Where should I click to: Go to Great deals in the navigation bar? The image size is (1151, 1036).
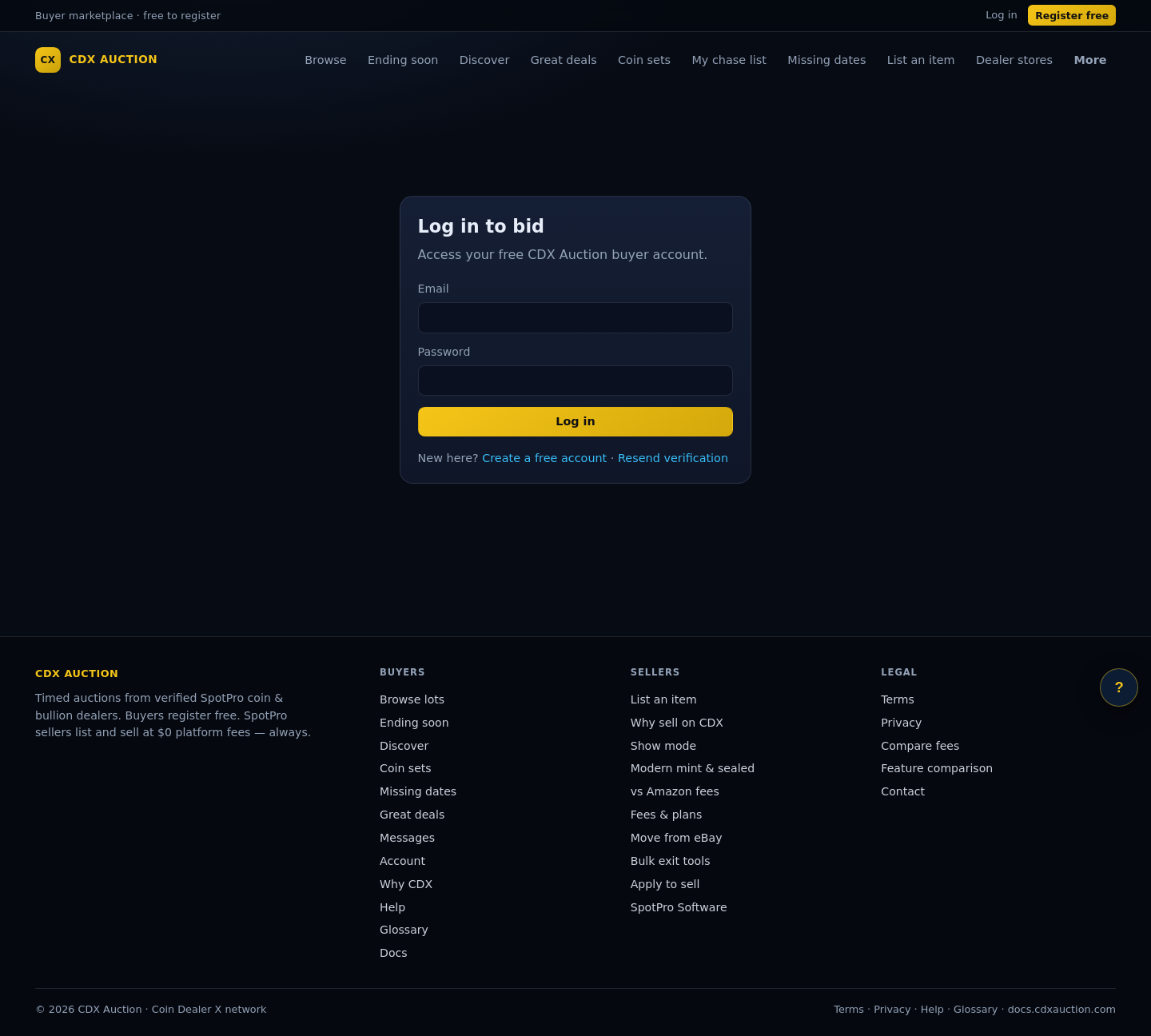click(x=564, y=60)
